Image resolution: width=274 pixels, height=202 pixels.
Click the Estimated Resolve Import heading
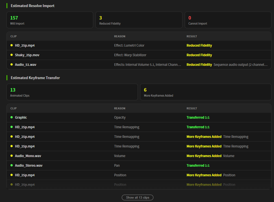pyautogui.click(x=32, y=6)
